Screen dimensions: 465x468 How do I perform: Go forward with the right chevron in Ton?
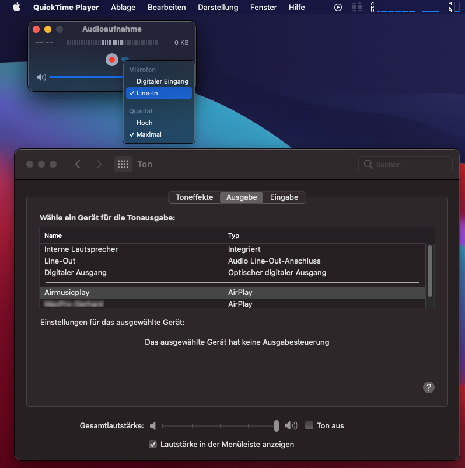99,164
